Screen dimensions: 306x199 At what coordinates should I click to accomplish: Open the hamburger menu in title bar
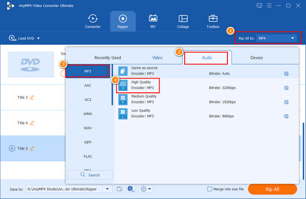coord(269,6)
